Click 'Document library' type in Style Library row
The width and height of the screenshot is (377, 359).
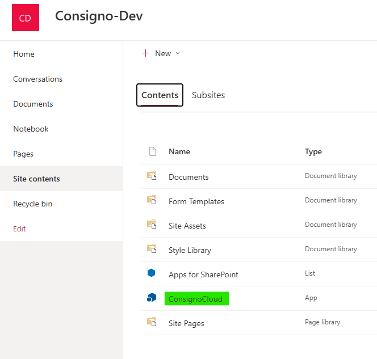(x=331, y=249)
